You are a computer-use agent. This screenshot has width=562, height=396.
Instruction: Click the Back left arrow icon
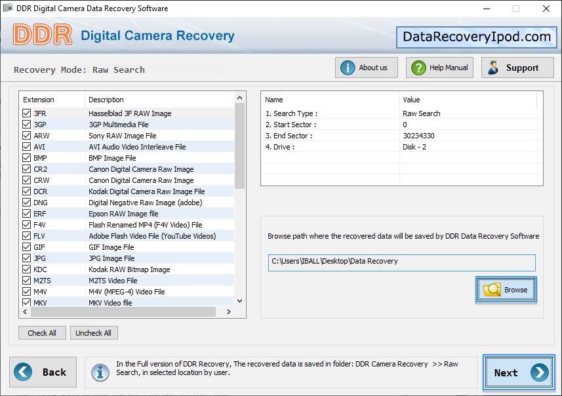pyautogui.click(x=23, y=372)
